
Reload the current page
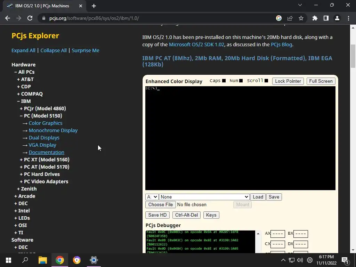(30, 18)
